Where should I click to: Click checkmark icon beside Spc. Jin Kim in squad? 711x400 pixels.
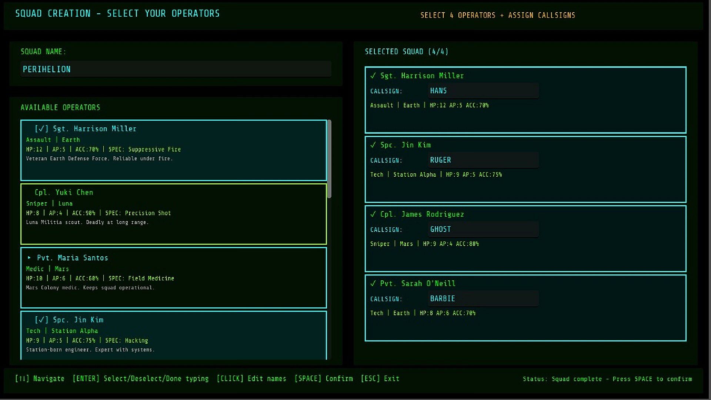pyautogui.click(x=373, y=145)
